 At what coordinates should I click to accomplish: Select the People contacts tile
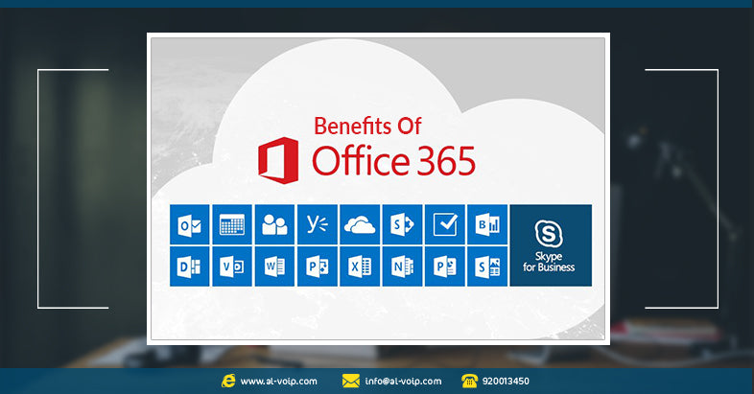[x=274, y=224]
